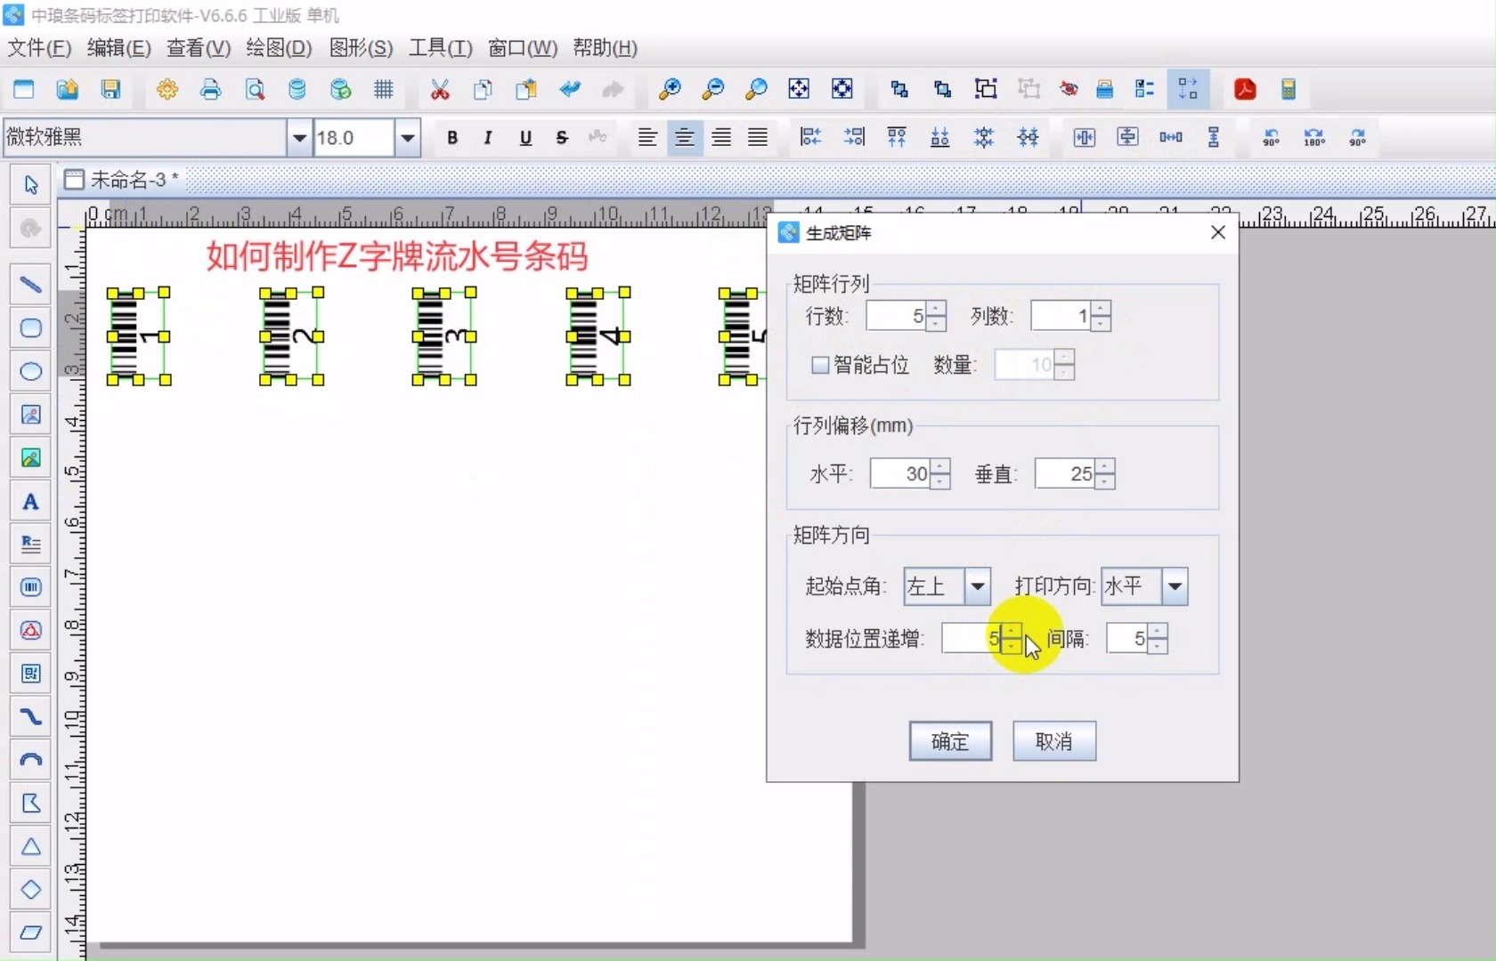Click the Print icon

211,89
